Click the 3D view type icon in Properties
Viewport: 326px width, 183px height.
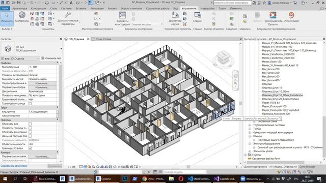click(x=8, y=49)
